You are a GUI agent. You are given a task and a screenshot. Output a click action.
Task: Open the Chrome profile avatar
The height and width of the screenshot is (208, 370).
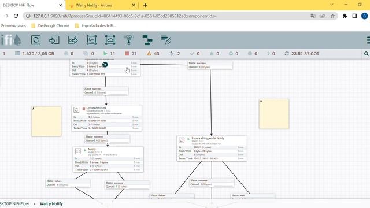(364, 16)
